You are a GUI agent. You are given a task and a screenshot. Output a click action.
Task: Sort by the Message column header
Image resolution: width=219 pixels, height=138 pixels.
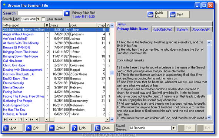click(23, 25)
